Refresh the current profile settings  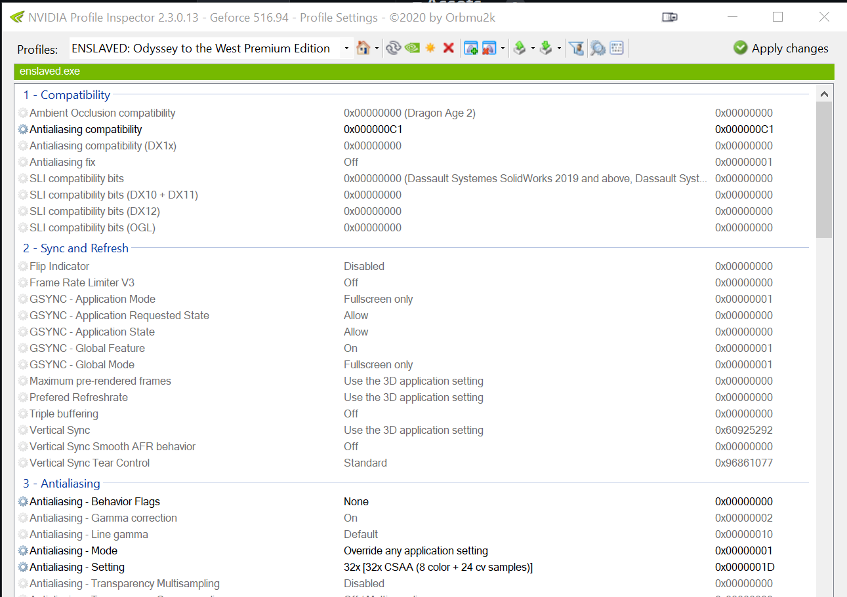[x=393, y=48]
